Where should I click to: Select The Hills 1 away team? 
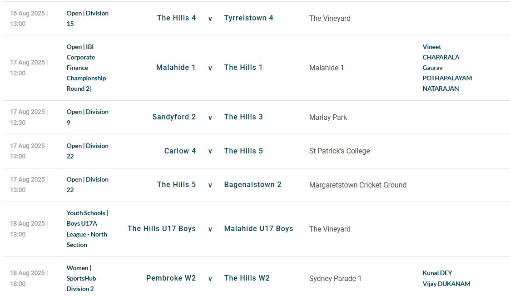pyautogui.click(x=243, y=67)
